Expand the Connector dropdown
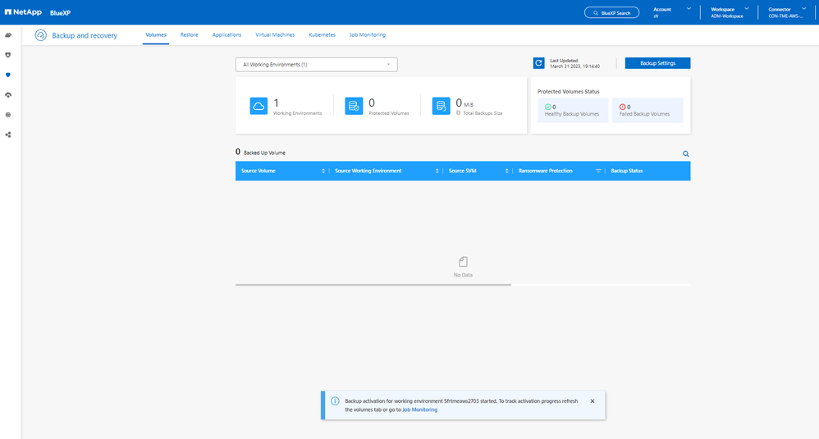 click(x=808, y=9)
